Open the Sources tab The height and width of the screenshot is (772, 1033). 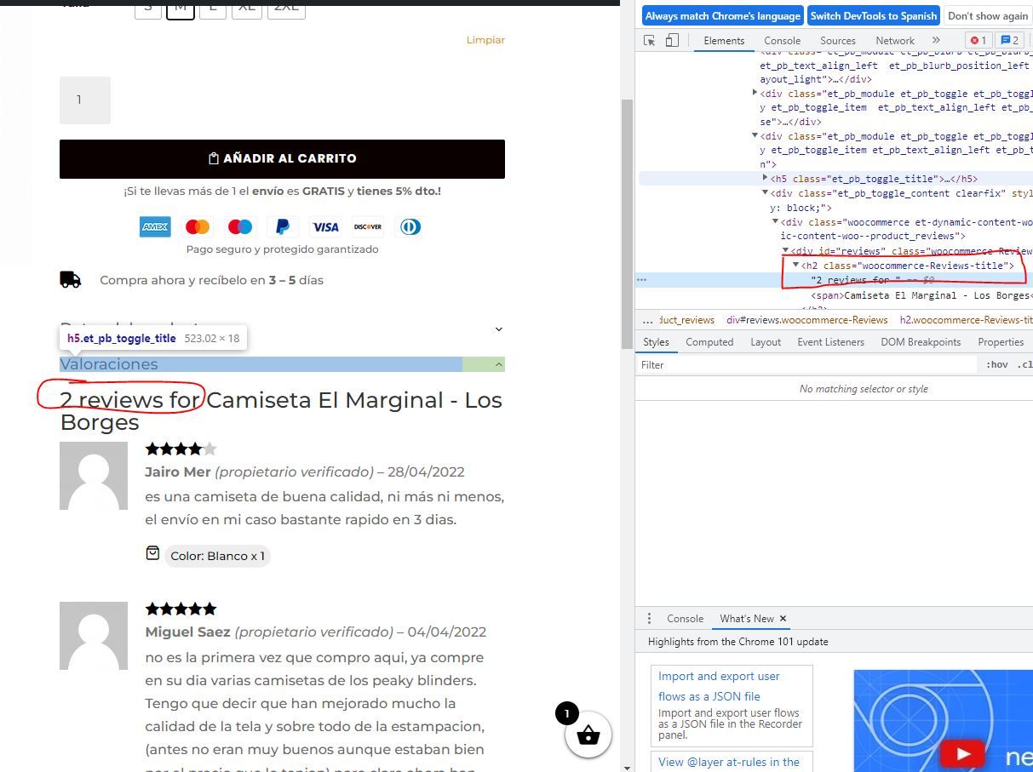pos(838,40)
